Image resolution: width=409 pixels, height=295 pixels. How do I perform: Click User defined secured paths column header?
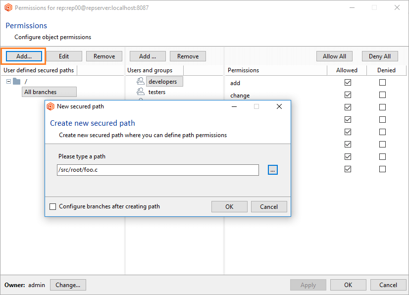point(39,70)
